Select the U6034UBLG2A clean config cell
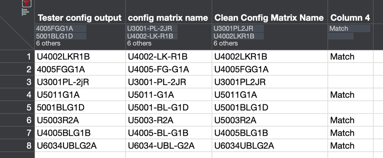 coord(244,145)
